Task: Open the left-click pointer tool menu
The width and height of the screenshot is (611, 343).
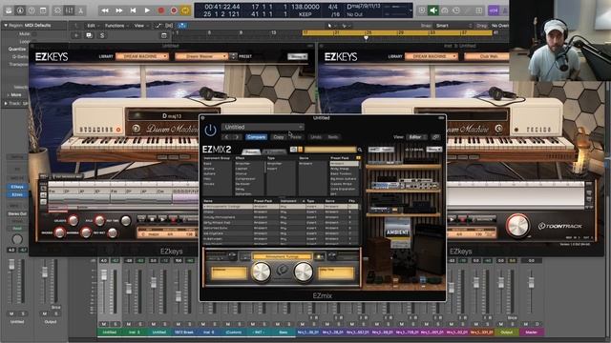Action: tap(331, 26)
